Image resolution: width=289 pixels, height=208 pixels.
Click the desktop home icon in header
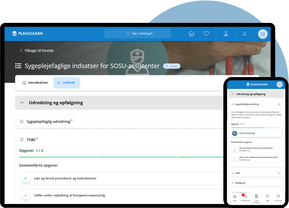(191, 34)
